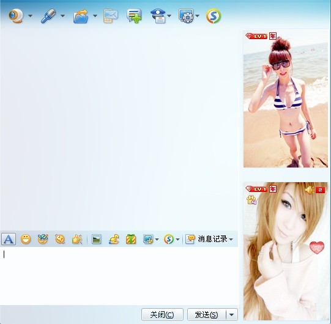Viewport: 331px width, 324px height.
Task: Click into the message input field
Action: pos(119,276)
